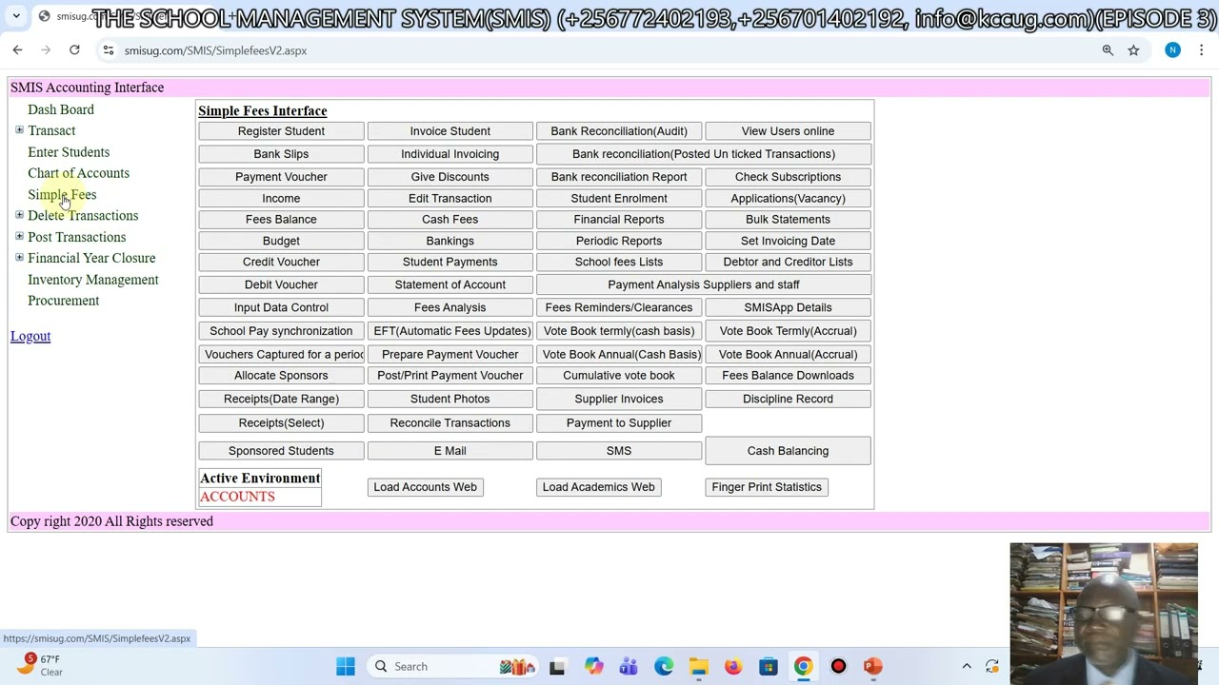Open Dash Board in sidebar
Screen dimensions: 1219x685
pyautogui.click(x=61, y=109)
